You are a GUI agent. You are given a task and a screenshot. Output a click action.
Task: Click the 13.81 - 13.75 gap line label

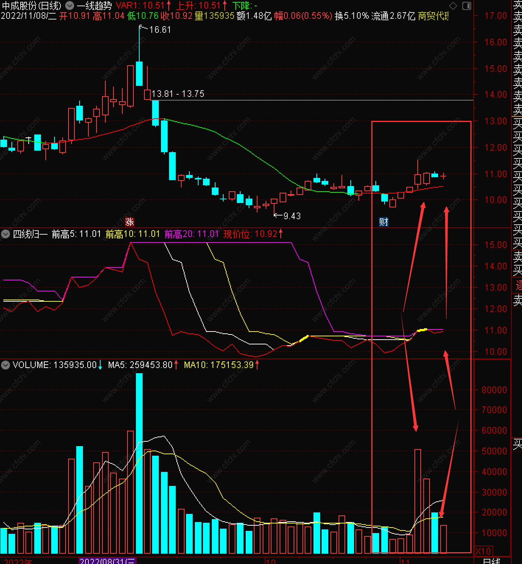click(178, 94)
